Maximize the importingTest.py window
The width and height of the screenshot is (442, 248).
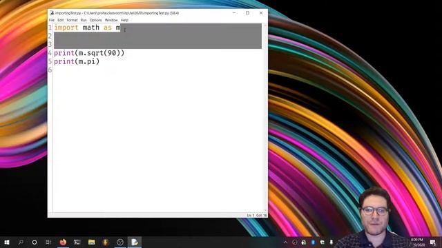247,13
